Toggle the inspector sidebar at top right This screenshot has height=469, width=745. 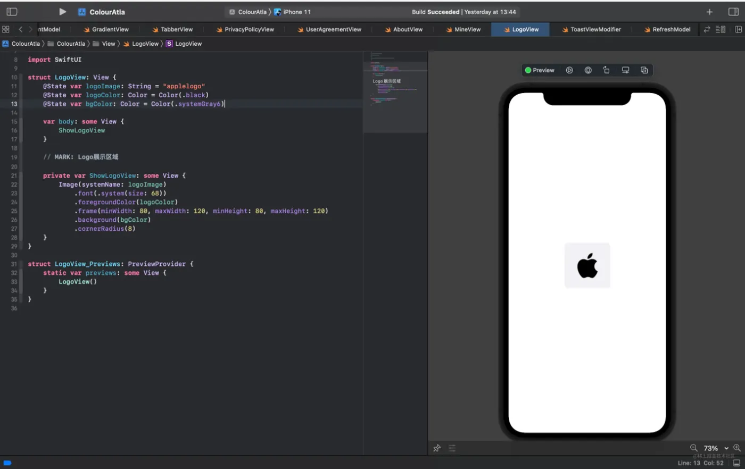point(733,12)
